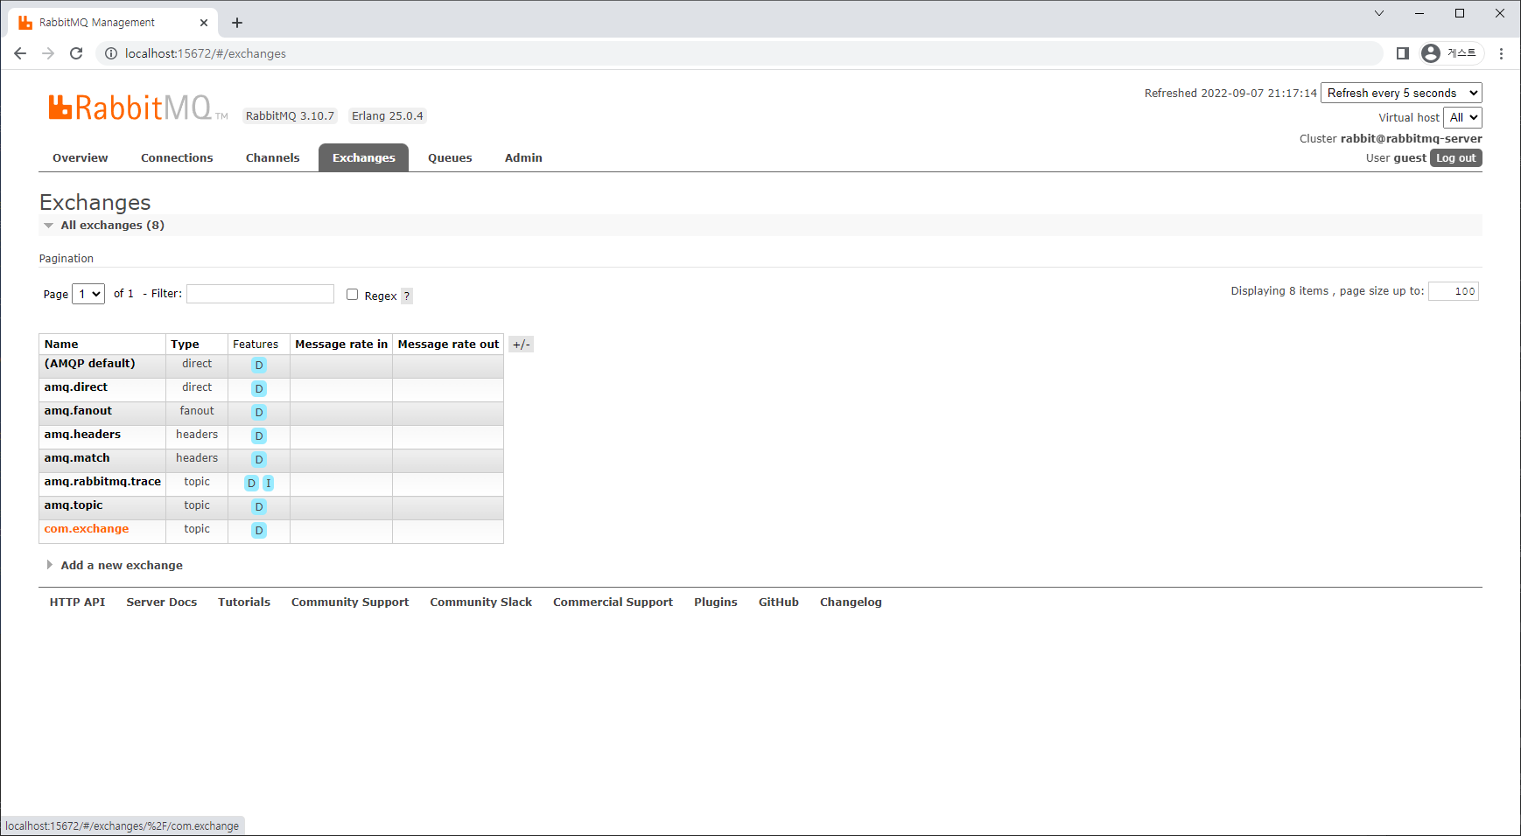Click the Log out button
This screenshot has width=1521, height=836.
[x=1455, y=157]
